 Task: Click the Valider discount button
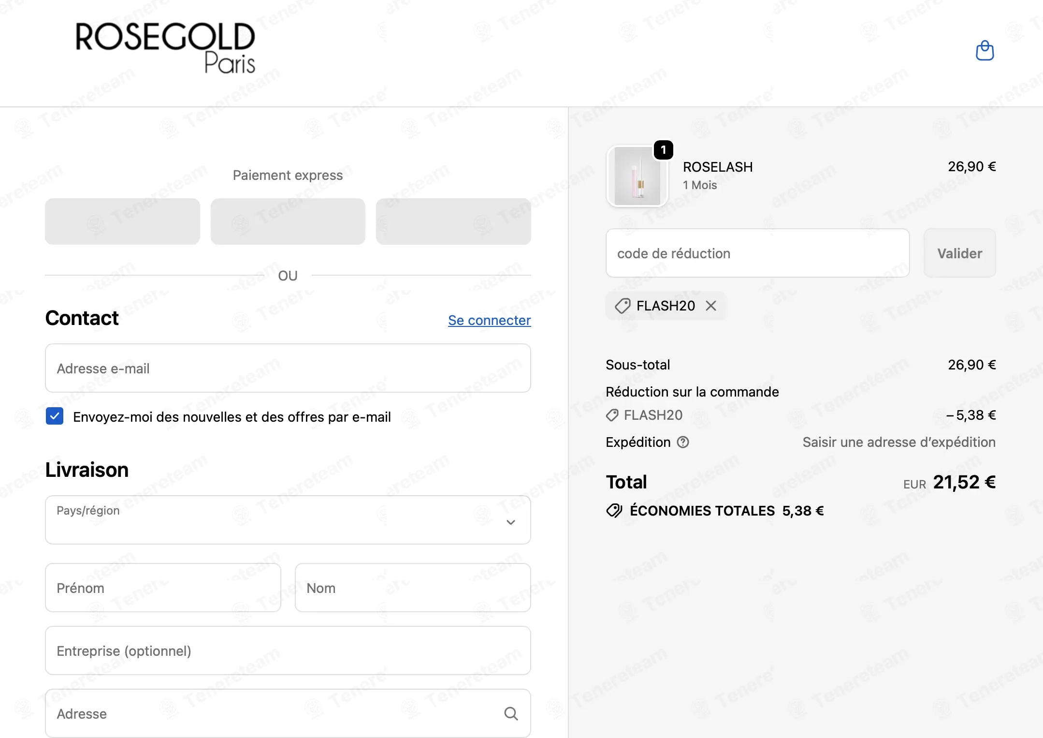coord(959,253)
